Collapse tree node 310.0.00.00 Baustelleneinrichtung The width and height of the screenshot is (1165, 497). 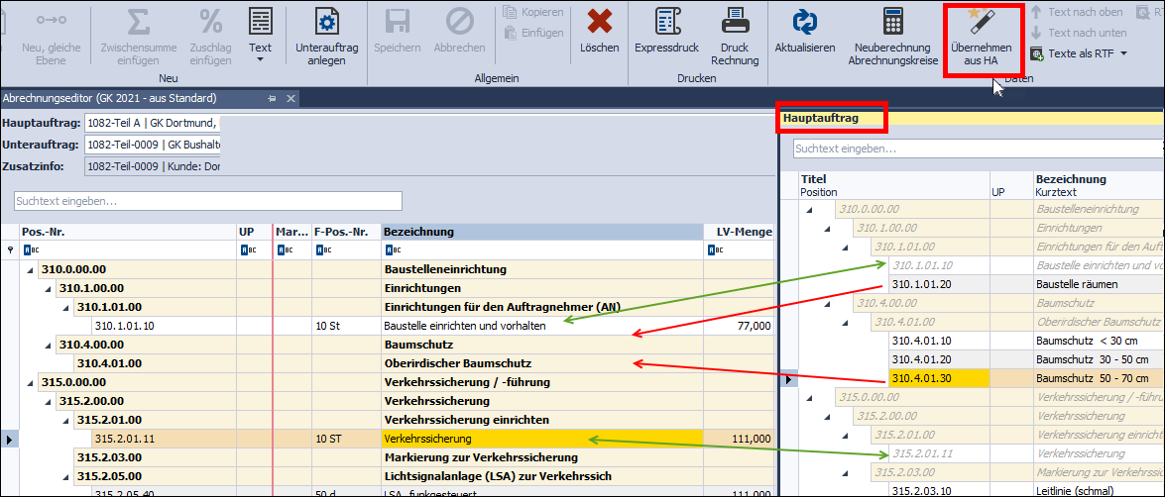click(29, 269)
